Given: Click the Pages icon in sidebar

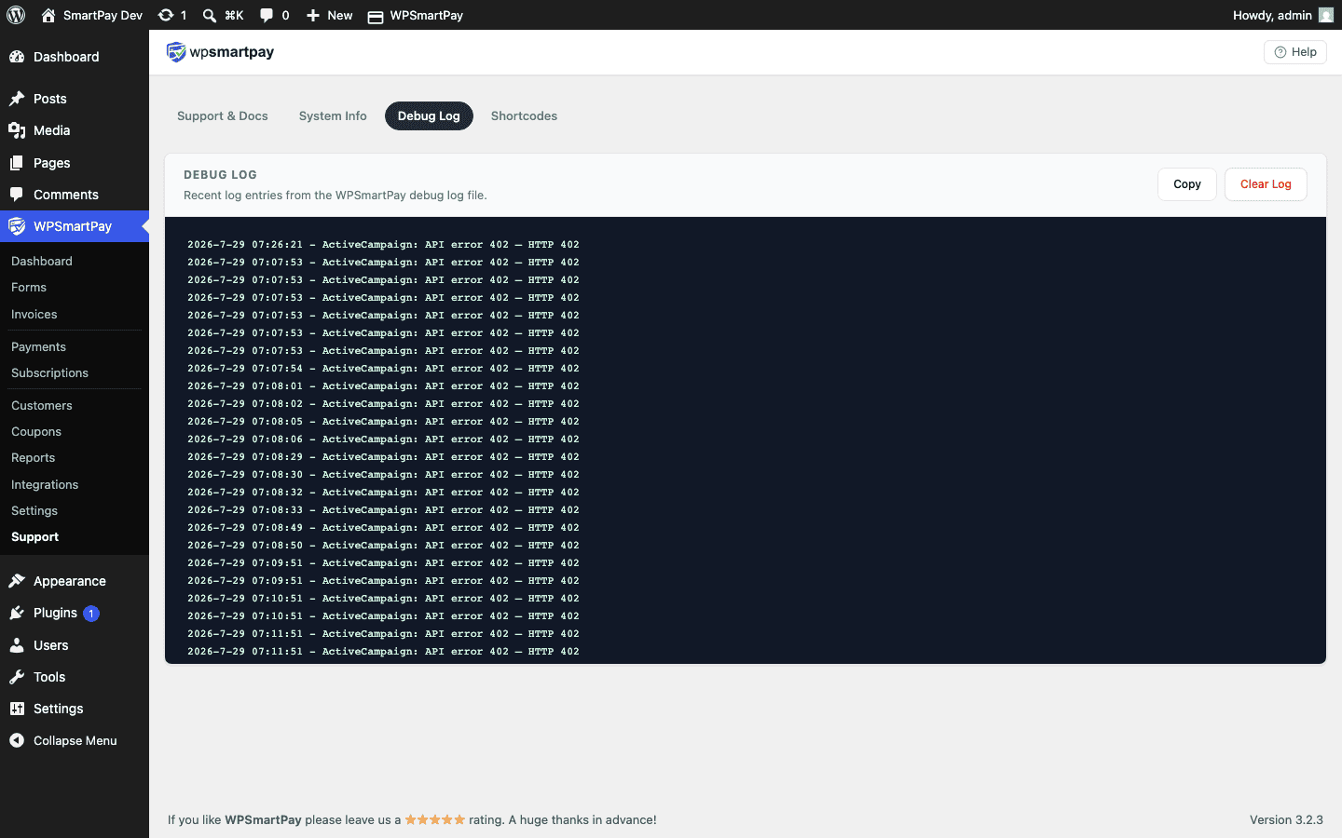Looking at the screenshot, I should pyautogui.click(x=17, y=163).
